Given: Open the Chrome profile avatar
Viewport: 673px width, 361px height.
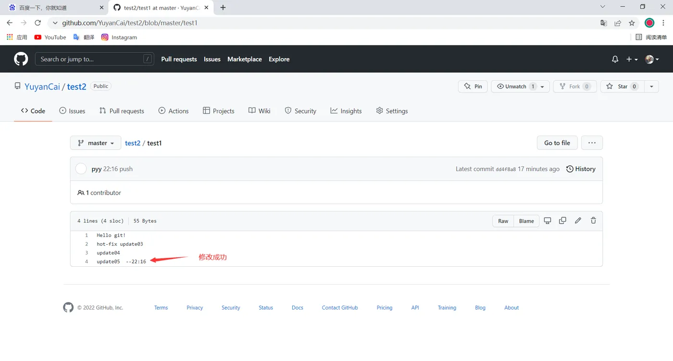Looking at the screenshot, I should pos(649,23).
